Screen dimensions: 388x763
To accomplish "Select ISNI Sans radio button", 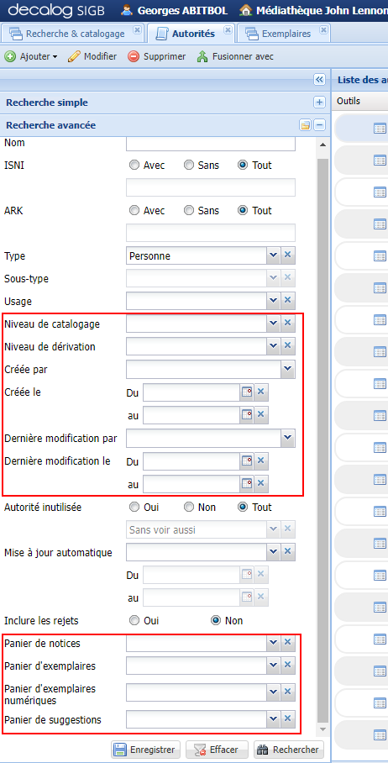I will click(189, 166).
